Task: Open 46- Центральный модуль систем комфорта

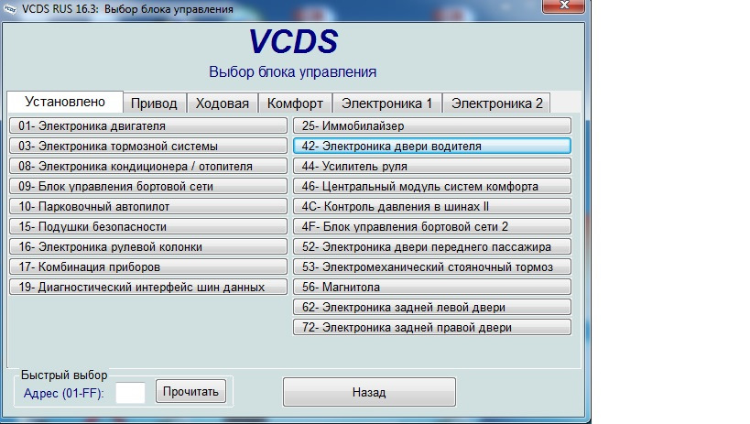Action: pyautogui.click(x=432, y=186)
